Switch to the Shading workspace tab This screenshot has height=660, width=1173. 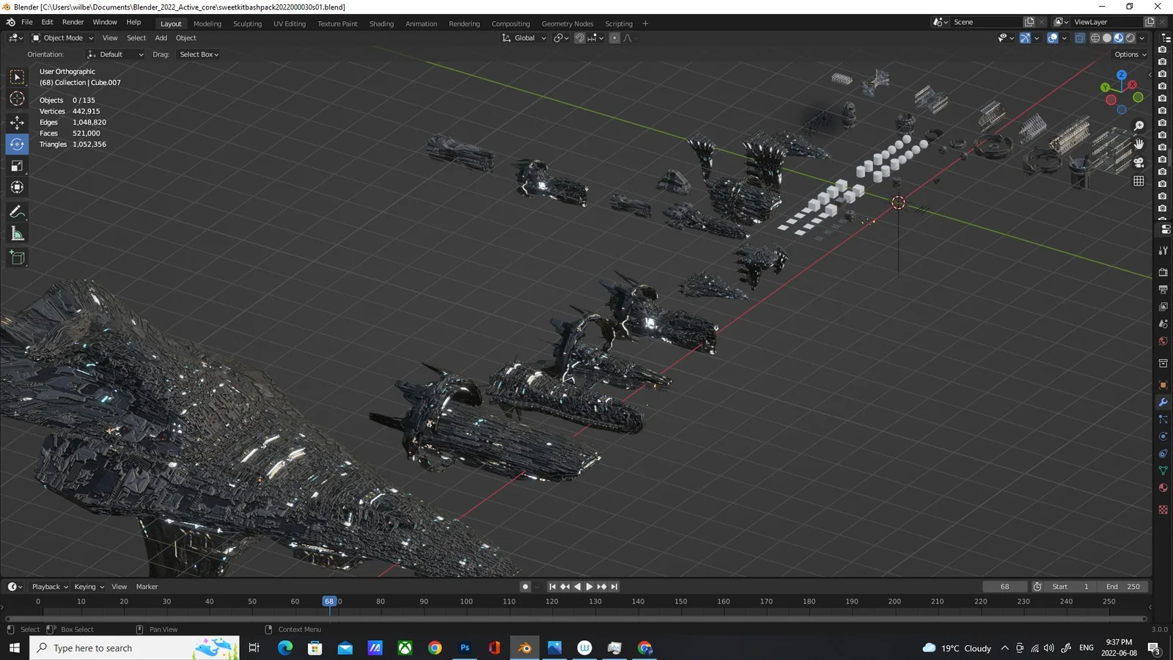pos(381,23)
